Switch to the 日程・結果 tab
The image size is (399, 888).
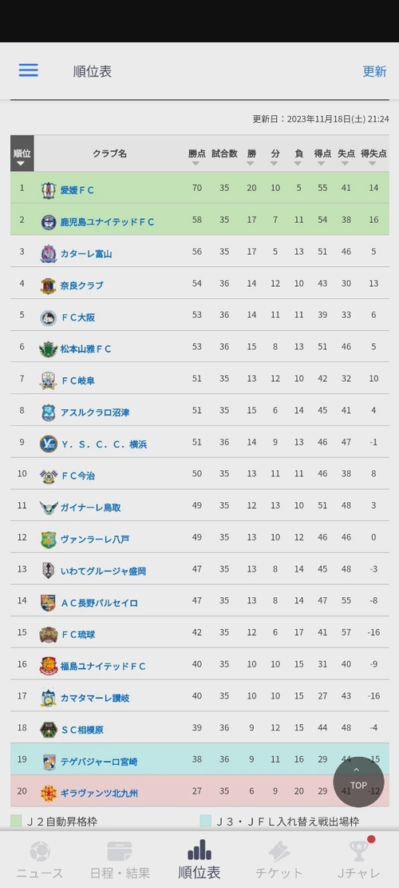pos(120,860)
